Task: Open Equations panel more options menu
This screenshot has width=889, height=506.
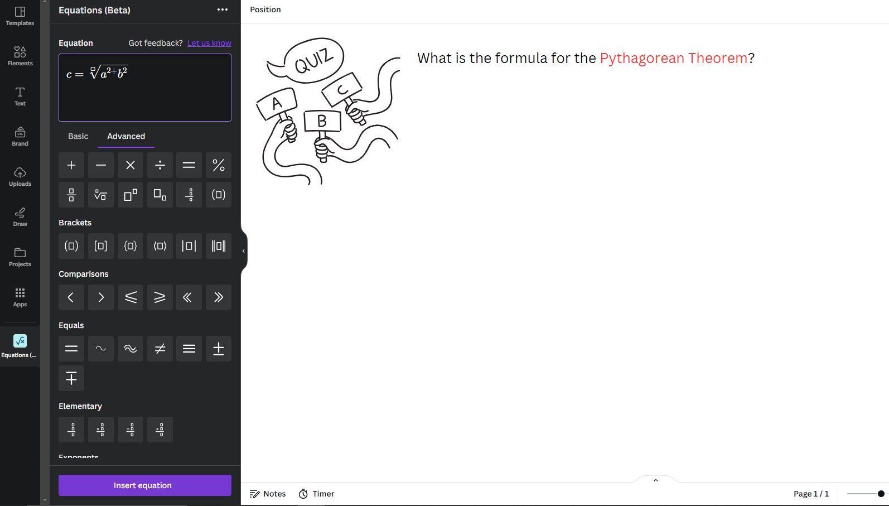Action: point(223,9)
